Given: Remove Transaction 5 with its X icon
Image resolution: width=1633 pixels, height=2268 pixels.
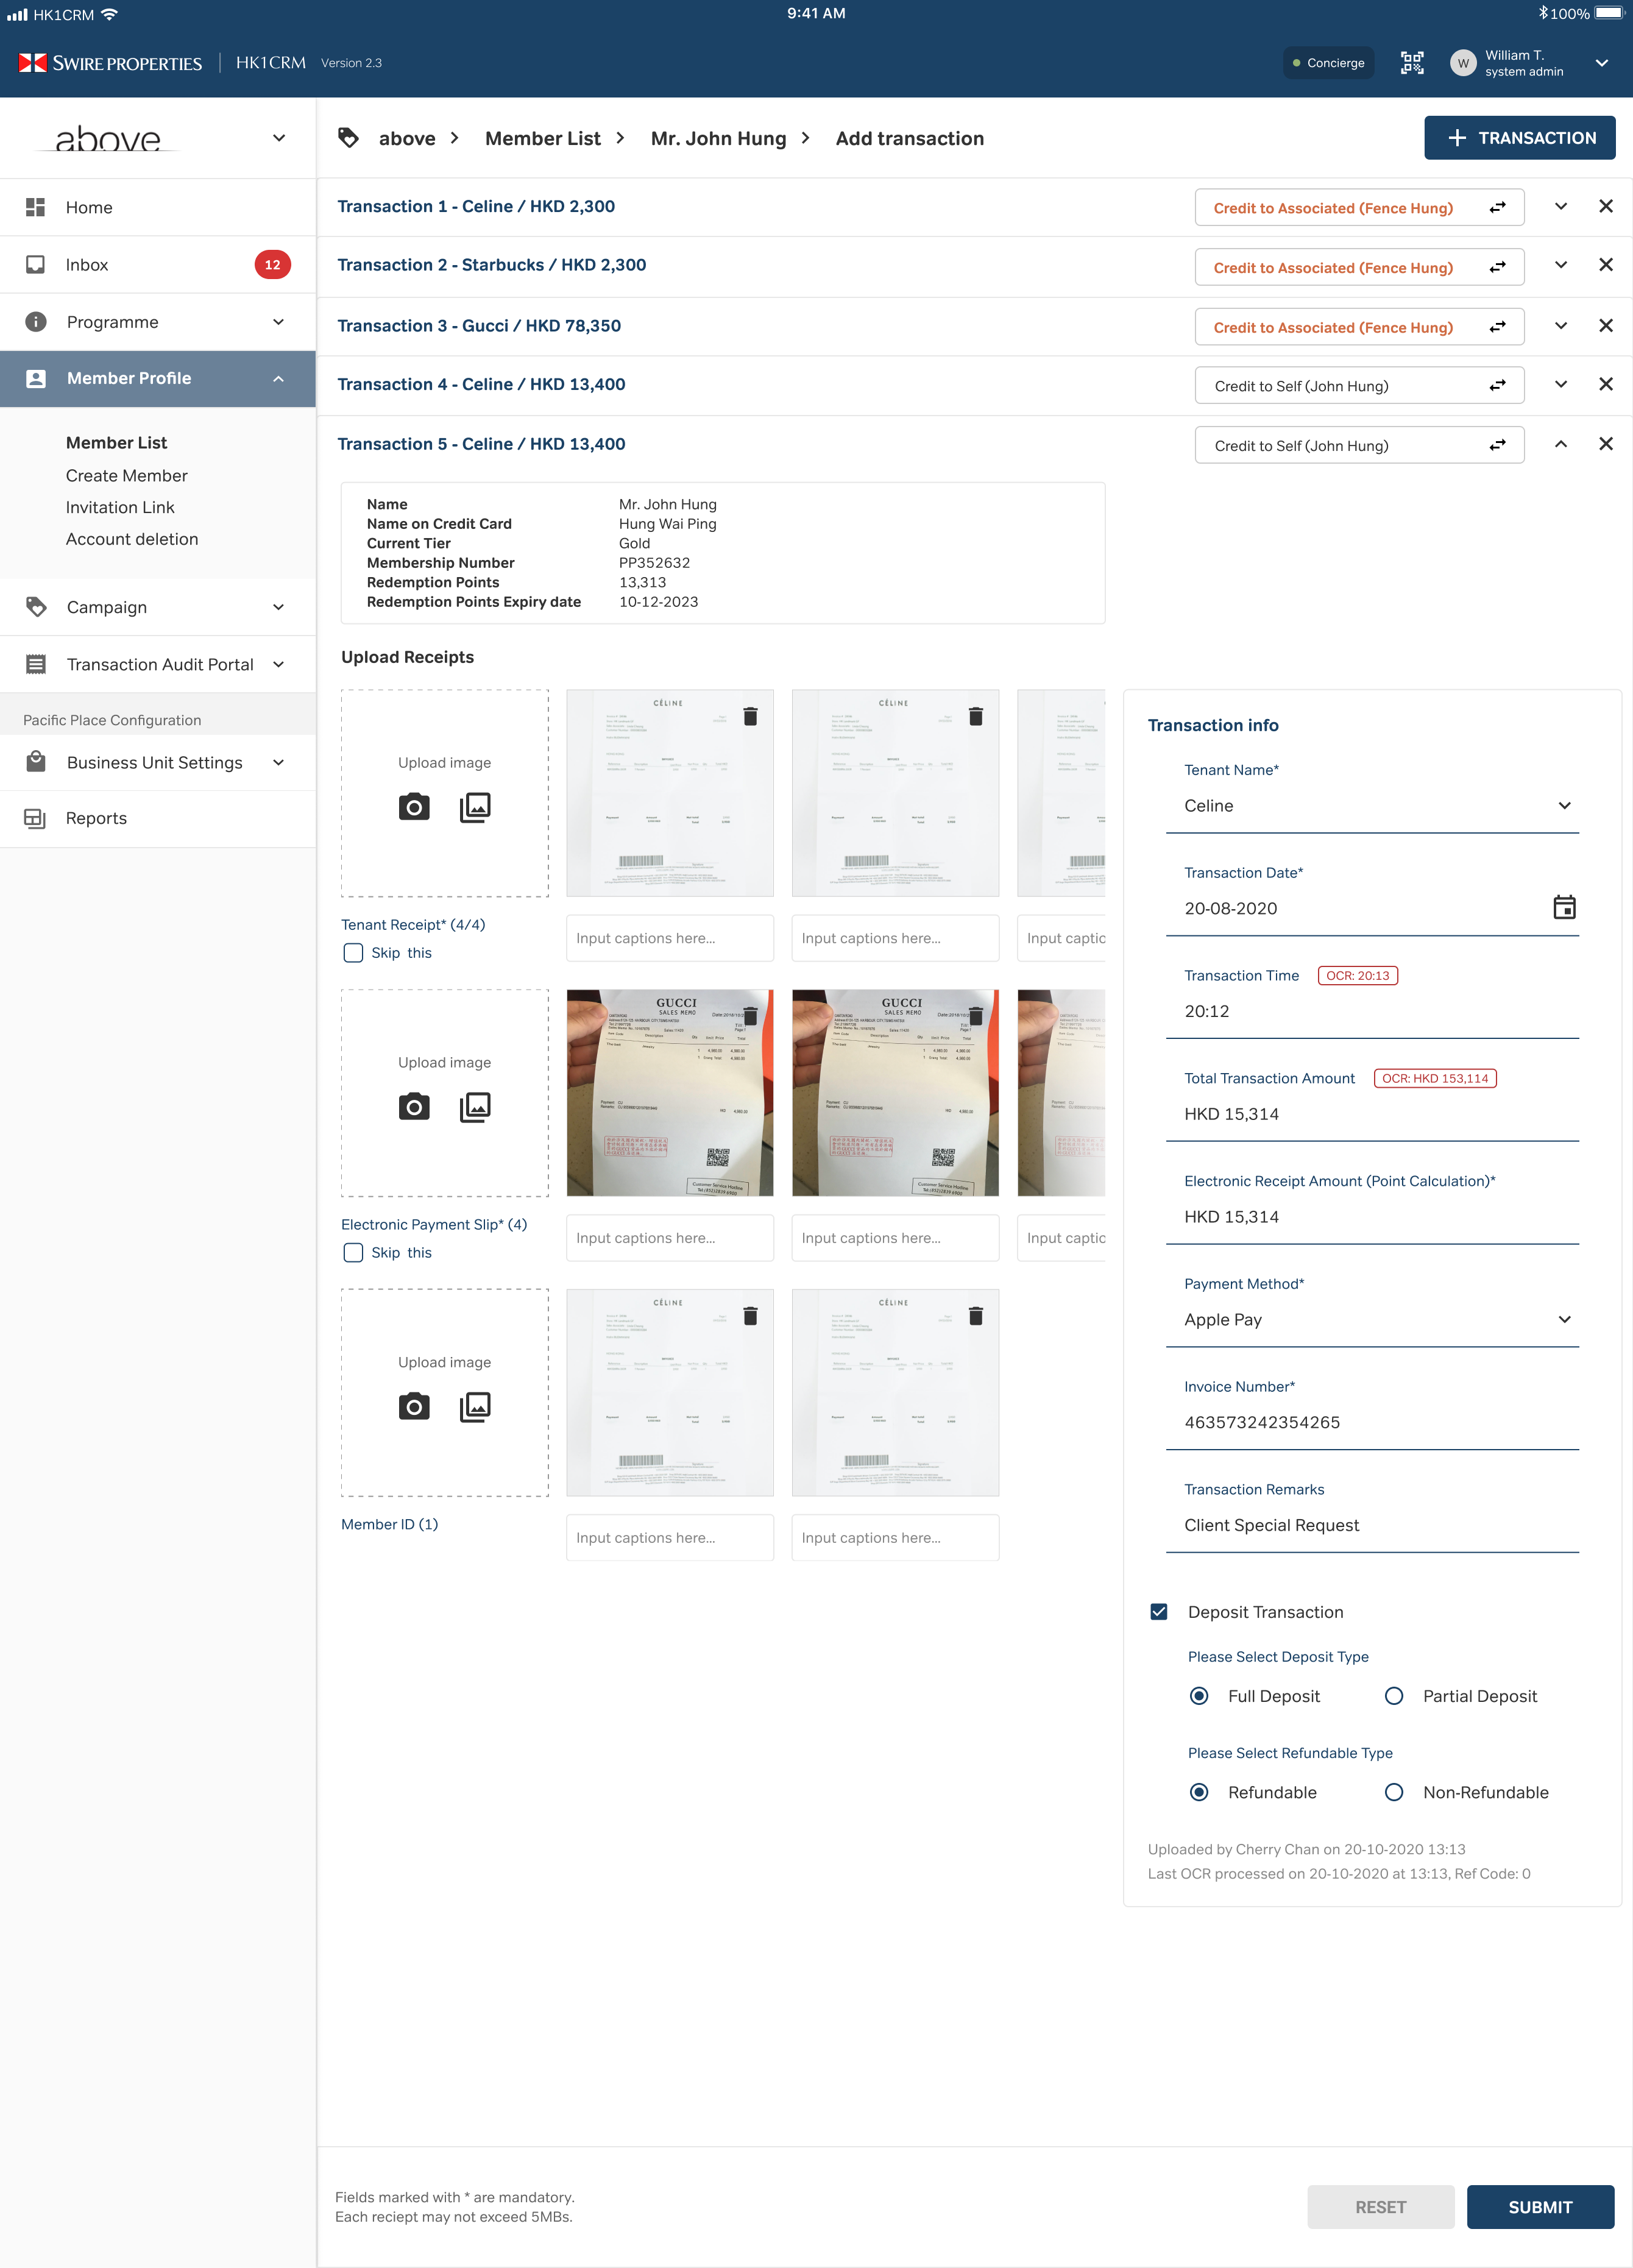Looking at the screenshot, I should click(x=1606, y=444).
